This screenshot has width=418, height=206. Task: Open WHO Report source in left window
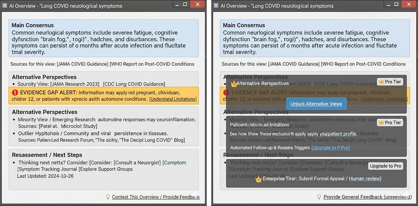point(152,64)
